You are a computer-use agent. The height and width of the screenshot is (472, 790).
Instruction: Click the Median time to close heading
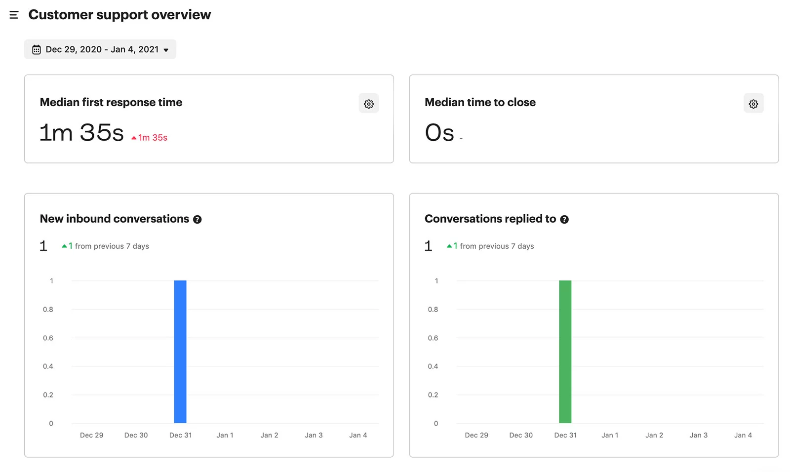[480, 102]
